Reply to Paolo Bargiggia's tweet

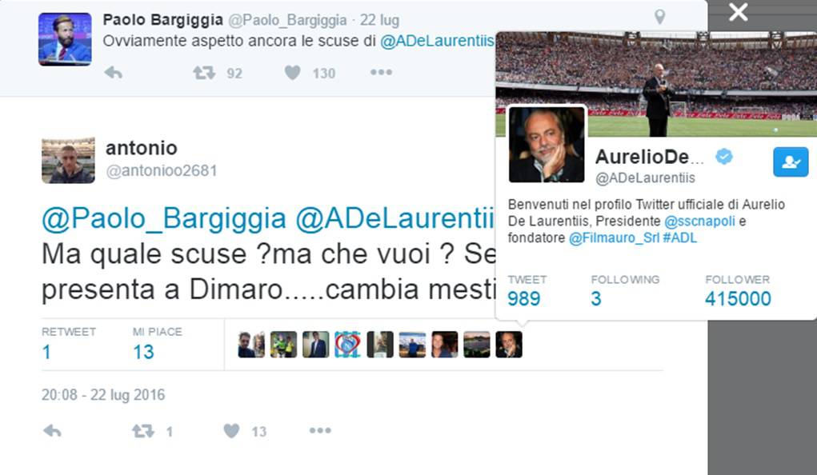click(x=113, y=73)
